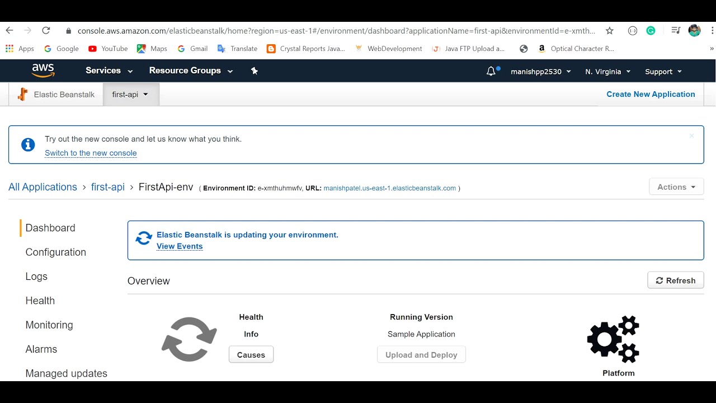Click Create New Application

point(651,94)
